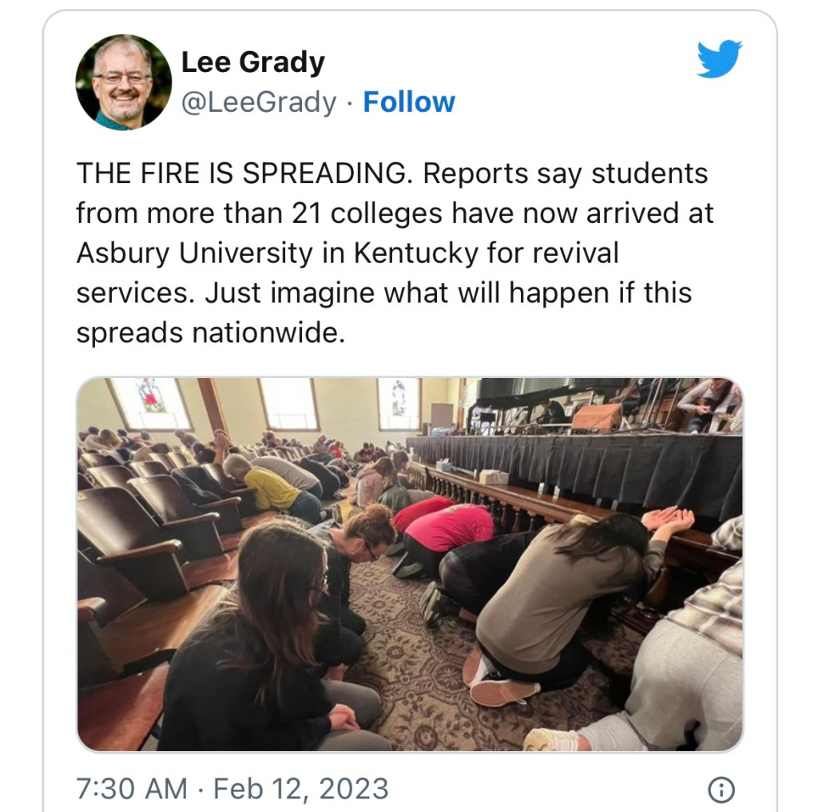The width and height of the screenshot is (818, 812).
Task: Click the tweet body text
Action: (391, 253)
